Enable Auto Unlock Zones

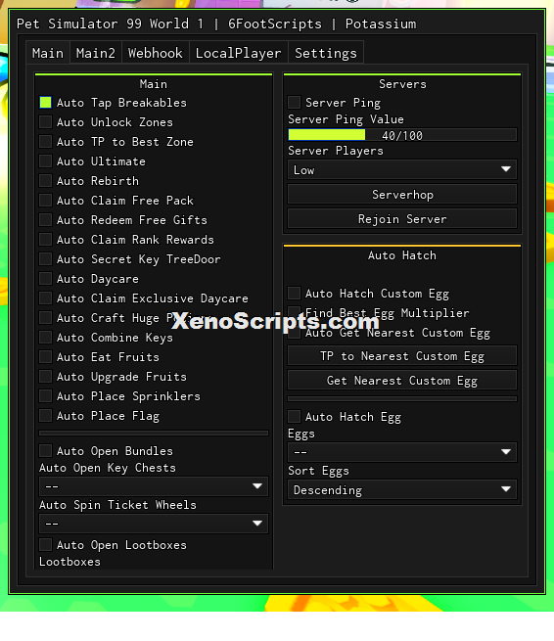(45, 122)
